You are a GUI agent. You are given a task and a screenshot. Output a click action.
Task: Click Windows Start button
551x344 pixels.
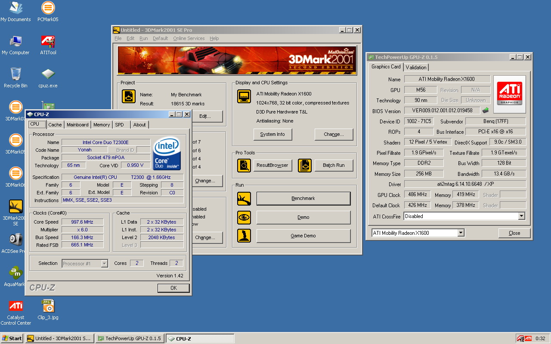point(12,338)
